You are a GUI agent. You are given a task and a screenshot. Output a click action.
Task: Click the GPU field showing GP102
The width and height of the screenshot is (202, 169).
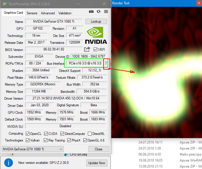(38, 28)
